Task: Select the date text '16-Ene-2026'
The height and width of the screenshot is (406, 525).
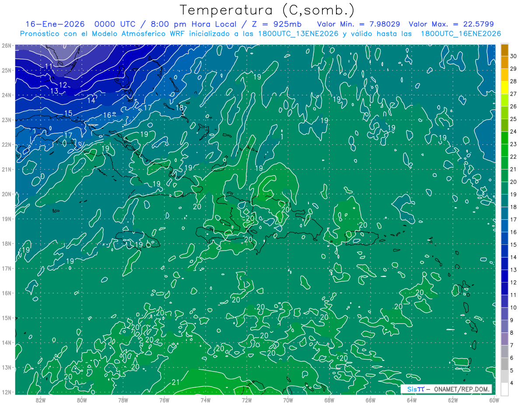Action: [55, 25]
